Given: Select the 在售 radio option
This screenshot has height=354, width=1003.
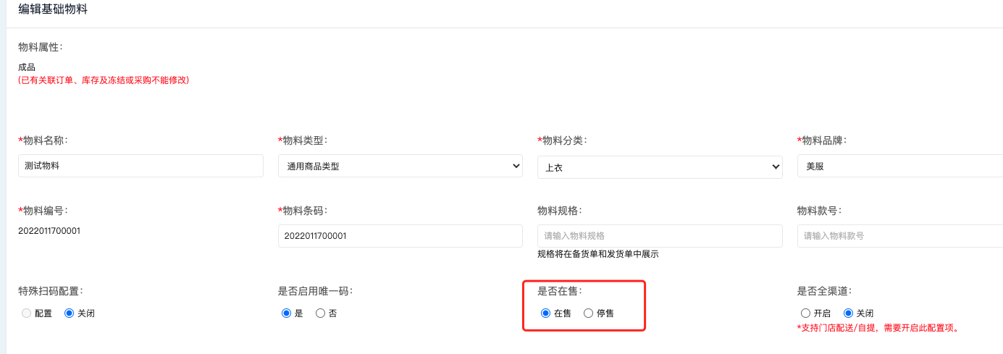Looking at the screenshot, I should [x=545, y=313].
